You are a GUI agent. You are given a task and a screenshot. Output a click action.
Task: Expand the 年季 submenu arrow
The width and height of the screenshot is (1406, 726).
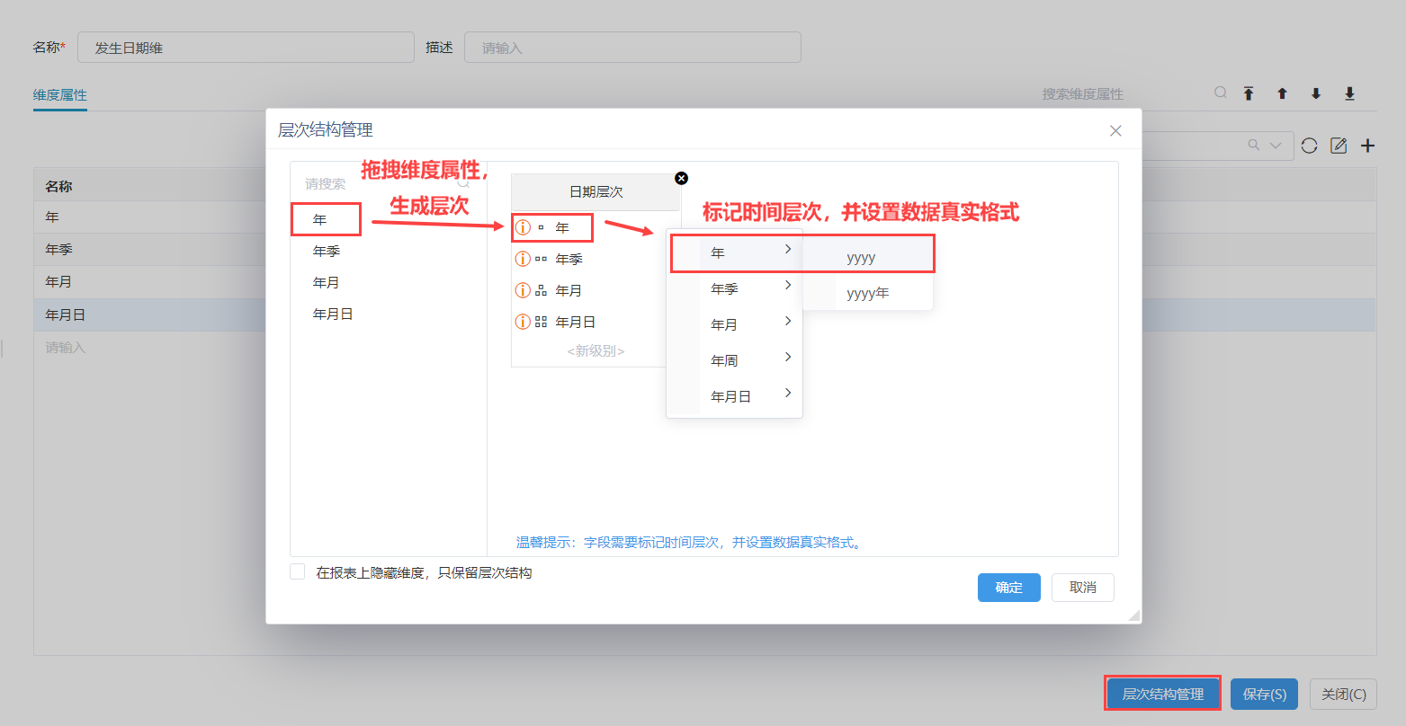pyautogui.click(x=788, y=285)
